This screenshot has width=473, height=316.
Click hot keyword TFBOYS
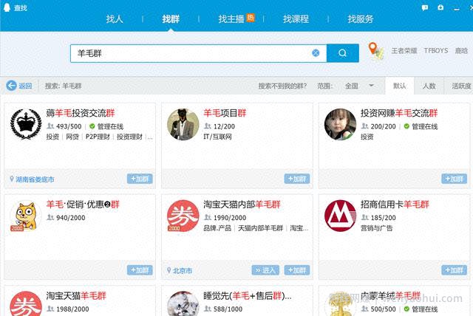click(436, 51)
